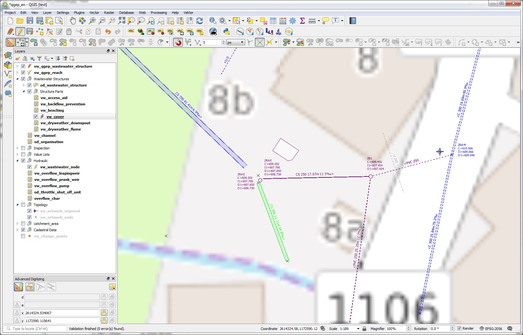Toggle visibility of vw_qgep_reach layer
The height and width of the screenshot is (335, 523).
(x=23, y=73)
